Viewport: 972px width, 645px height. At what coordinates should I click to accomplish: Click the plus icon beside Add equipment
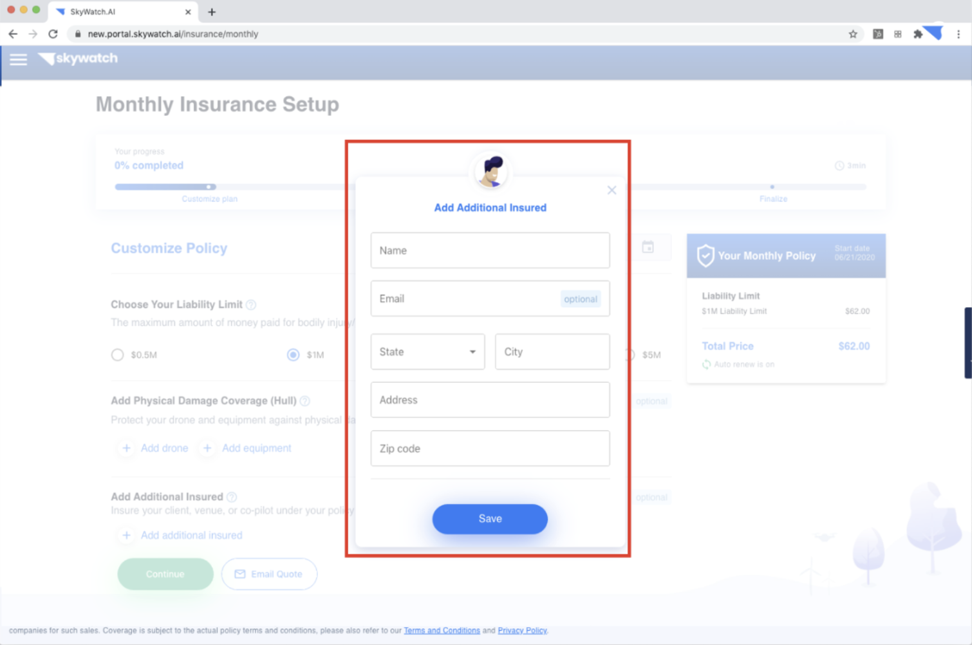pos(207,448)
